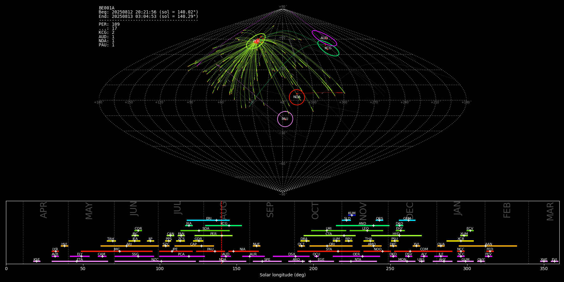Click the 150 tick on the solar longitude axis
The width and height of the screenshot is (564, 282).
pyautogui.click(x=237, y=269)
